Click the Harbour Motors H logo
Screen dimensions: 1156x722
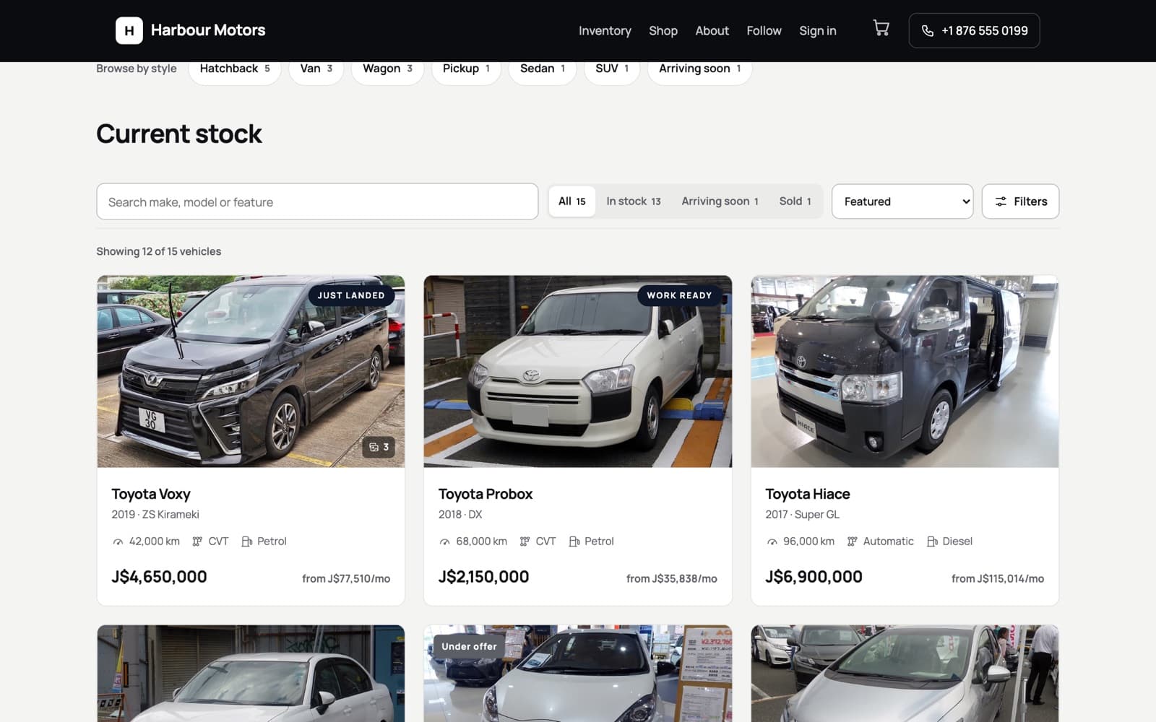129,30
